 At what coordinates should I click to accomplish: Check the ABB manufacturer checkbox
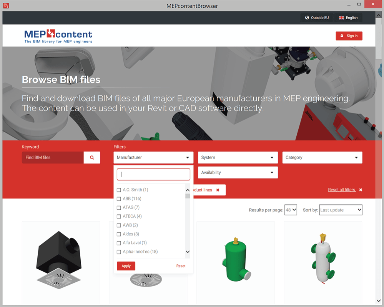(x=119, y=199)
